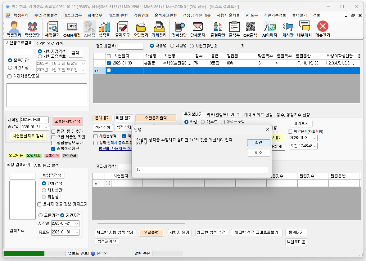
Task: Click the OMR채점 toolbar icon
Action: 72,29
